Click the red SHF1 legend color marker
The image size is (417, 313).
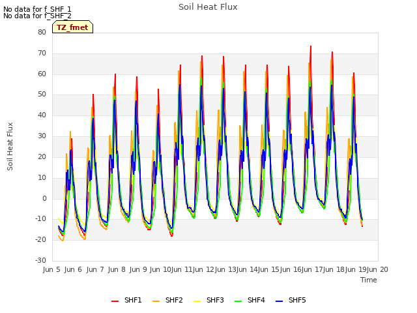click(x=115, y=301)
